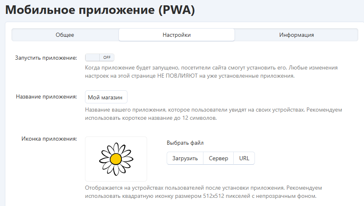
Task: Click the Иконка приложения label
Action: [x=49, y=139]
